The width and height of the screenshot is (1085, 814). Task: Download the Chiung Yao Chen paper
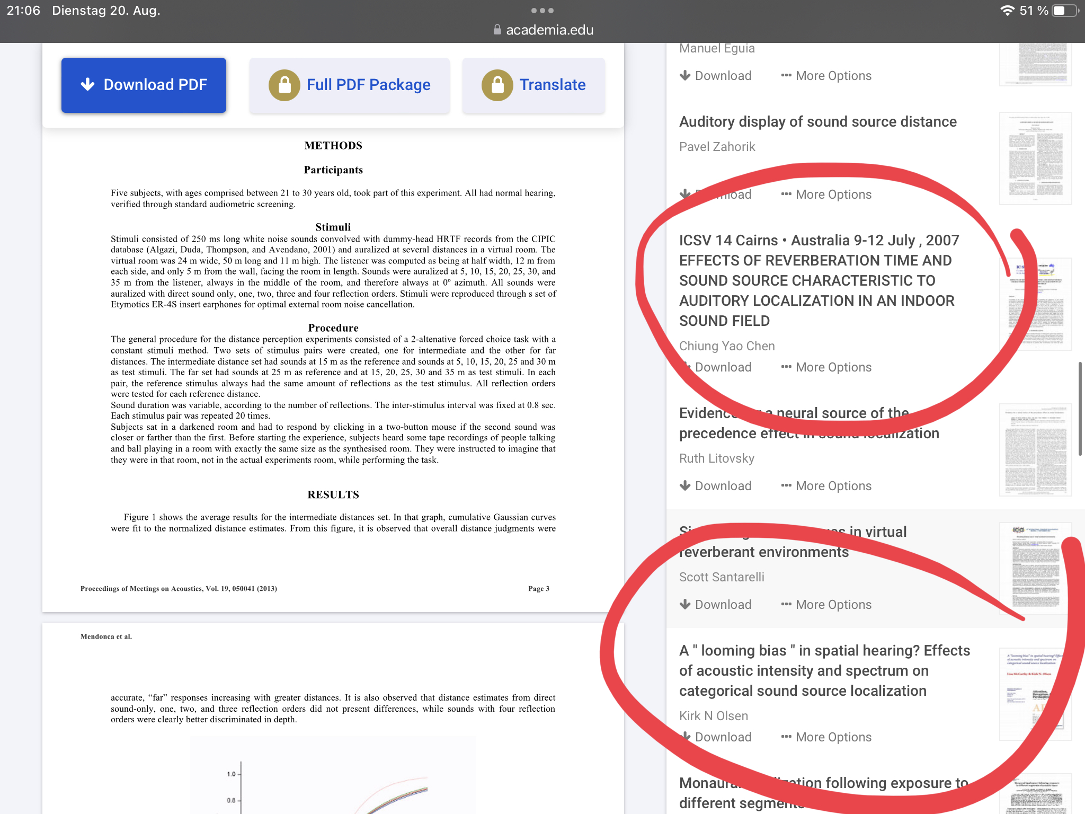coord(716,367)
